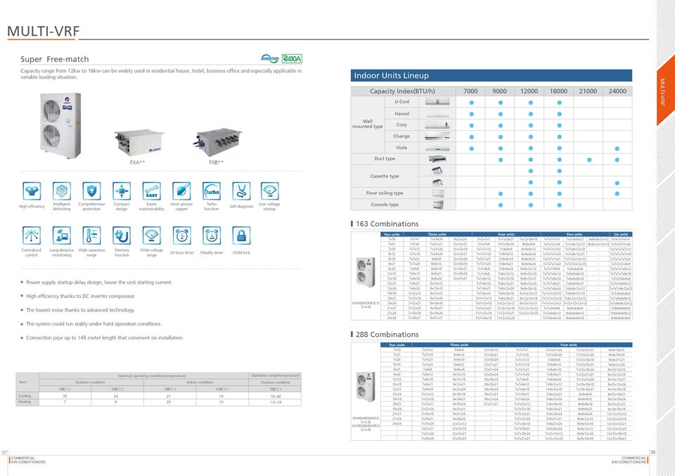Click the 12000 capacity column header

point(529,91)
